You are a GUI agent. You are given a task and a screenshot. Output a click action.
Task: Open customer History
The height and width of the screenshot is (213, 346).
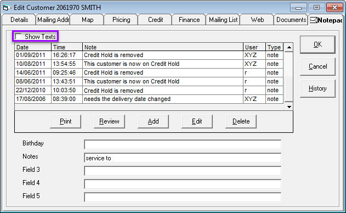tap(317, 88)
